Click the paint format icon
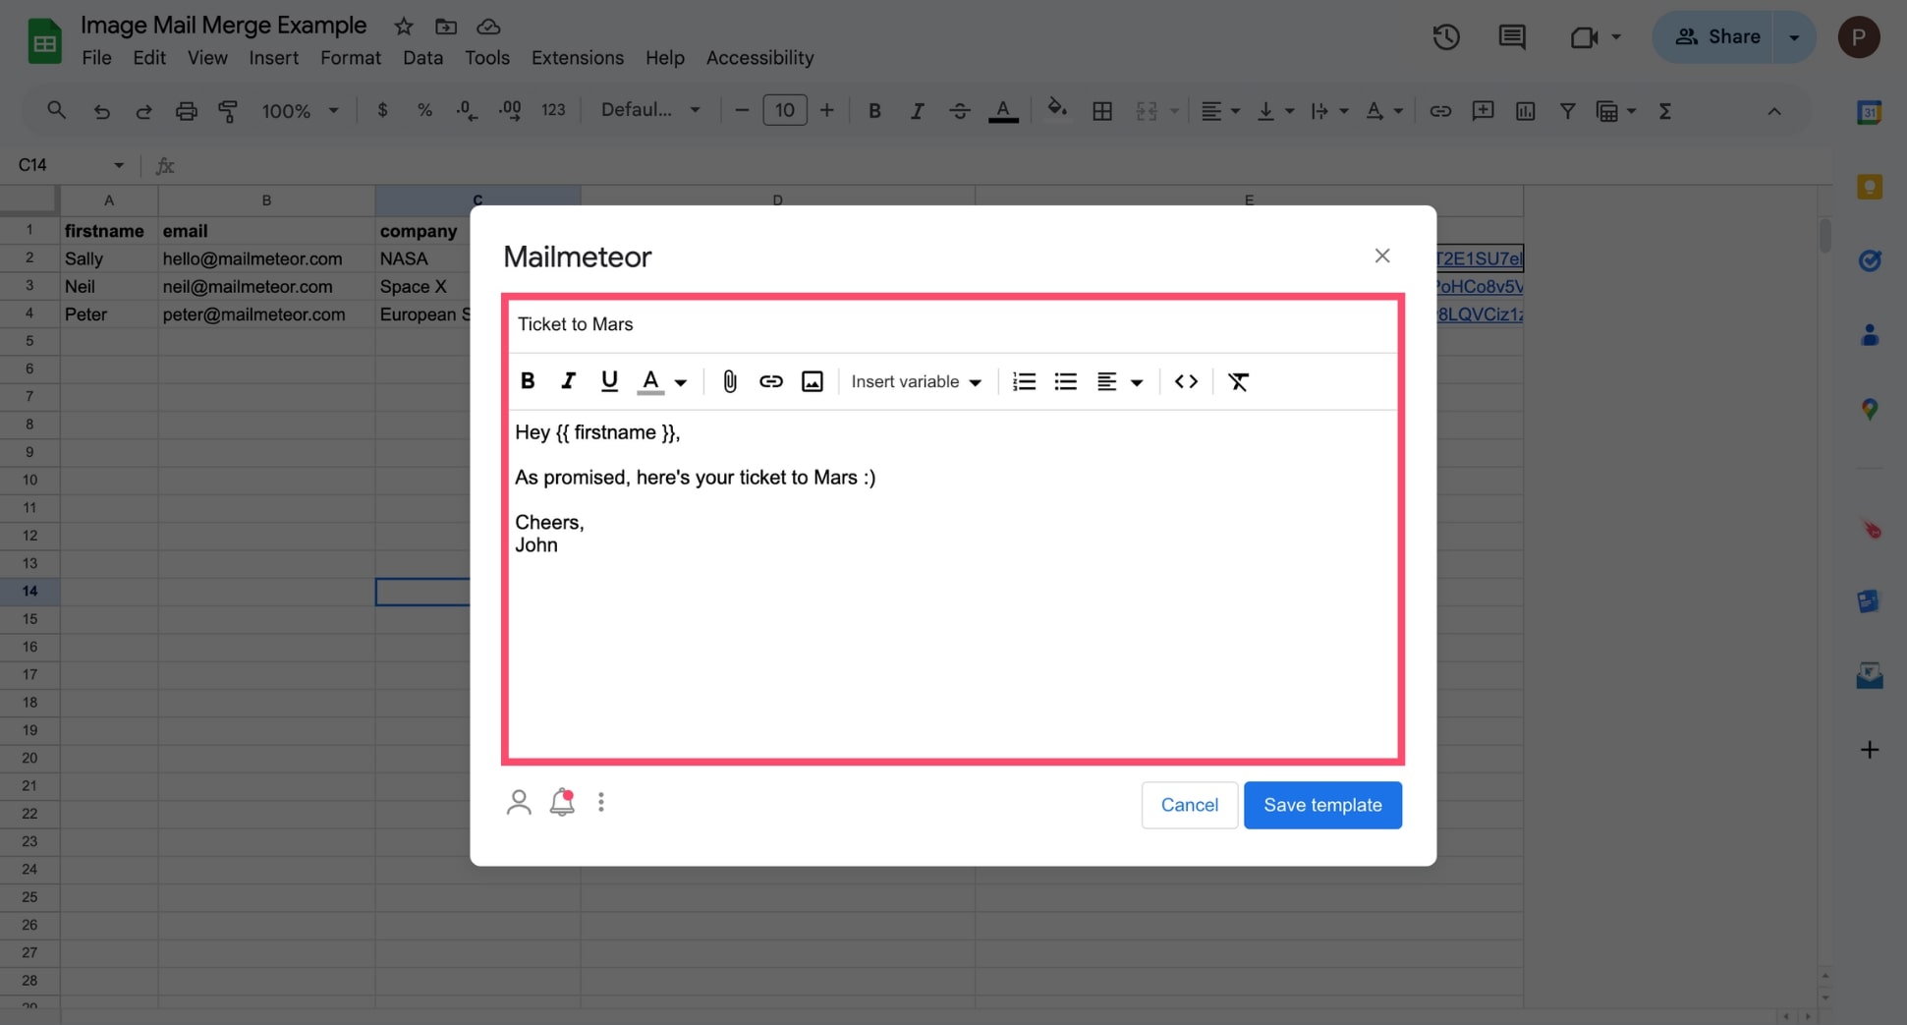The width and height of the screenshot is (1907, 1025). pyautogui.click(x=228, y=111)
